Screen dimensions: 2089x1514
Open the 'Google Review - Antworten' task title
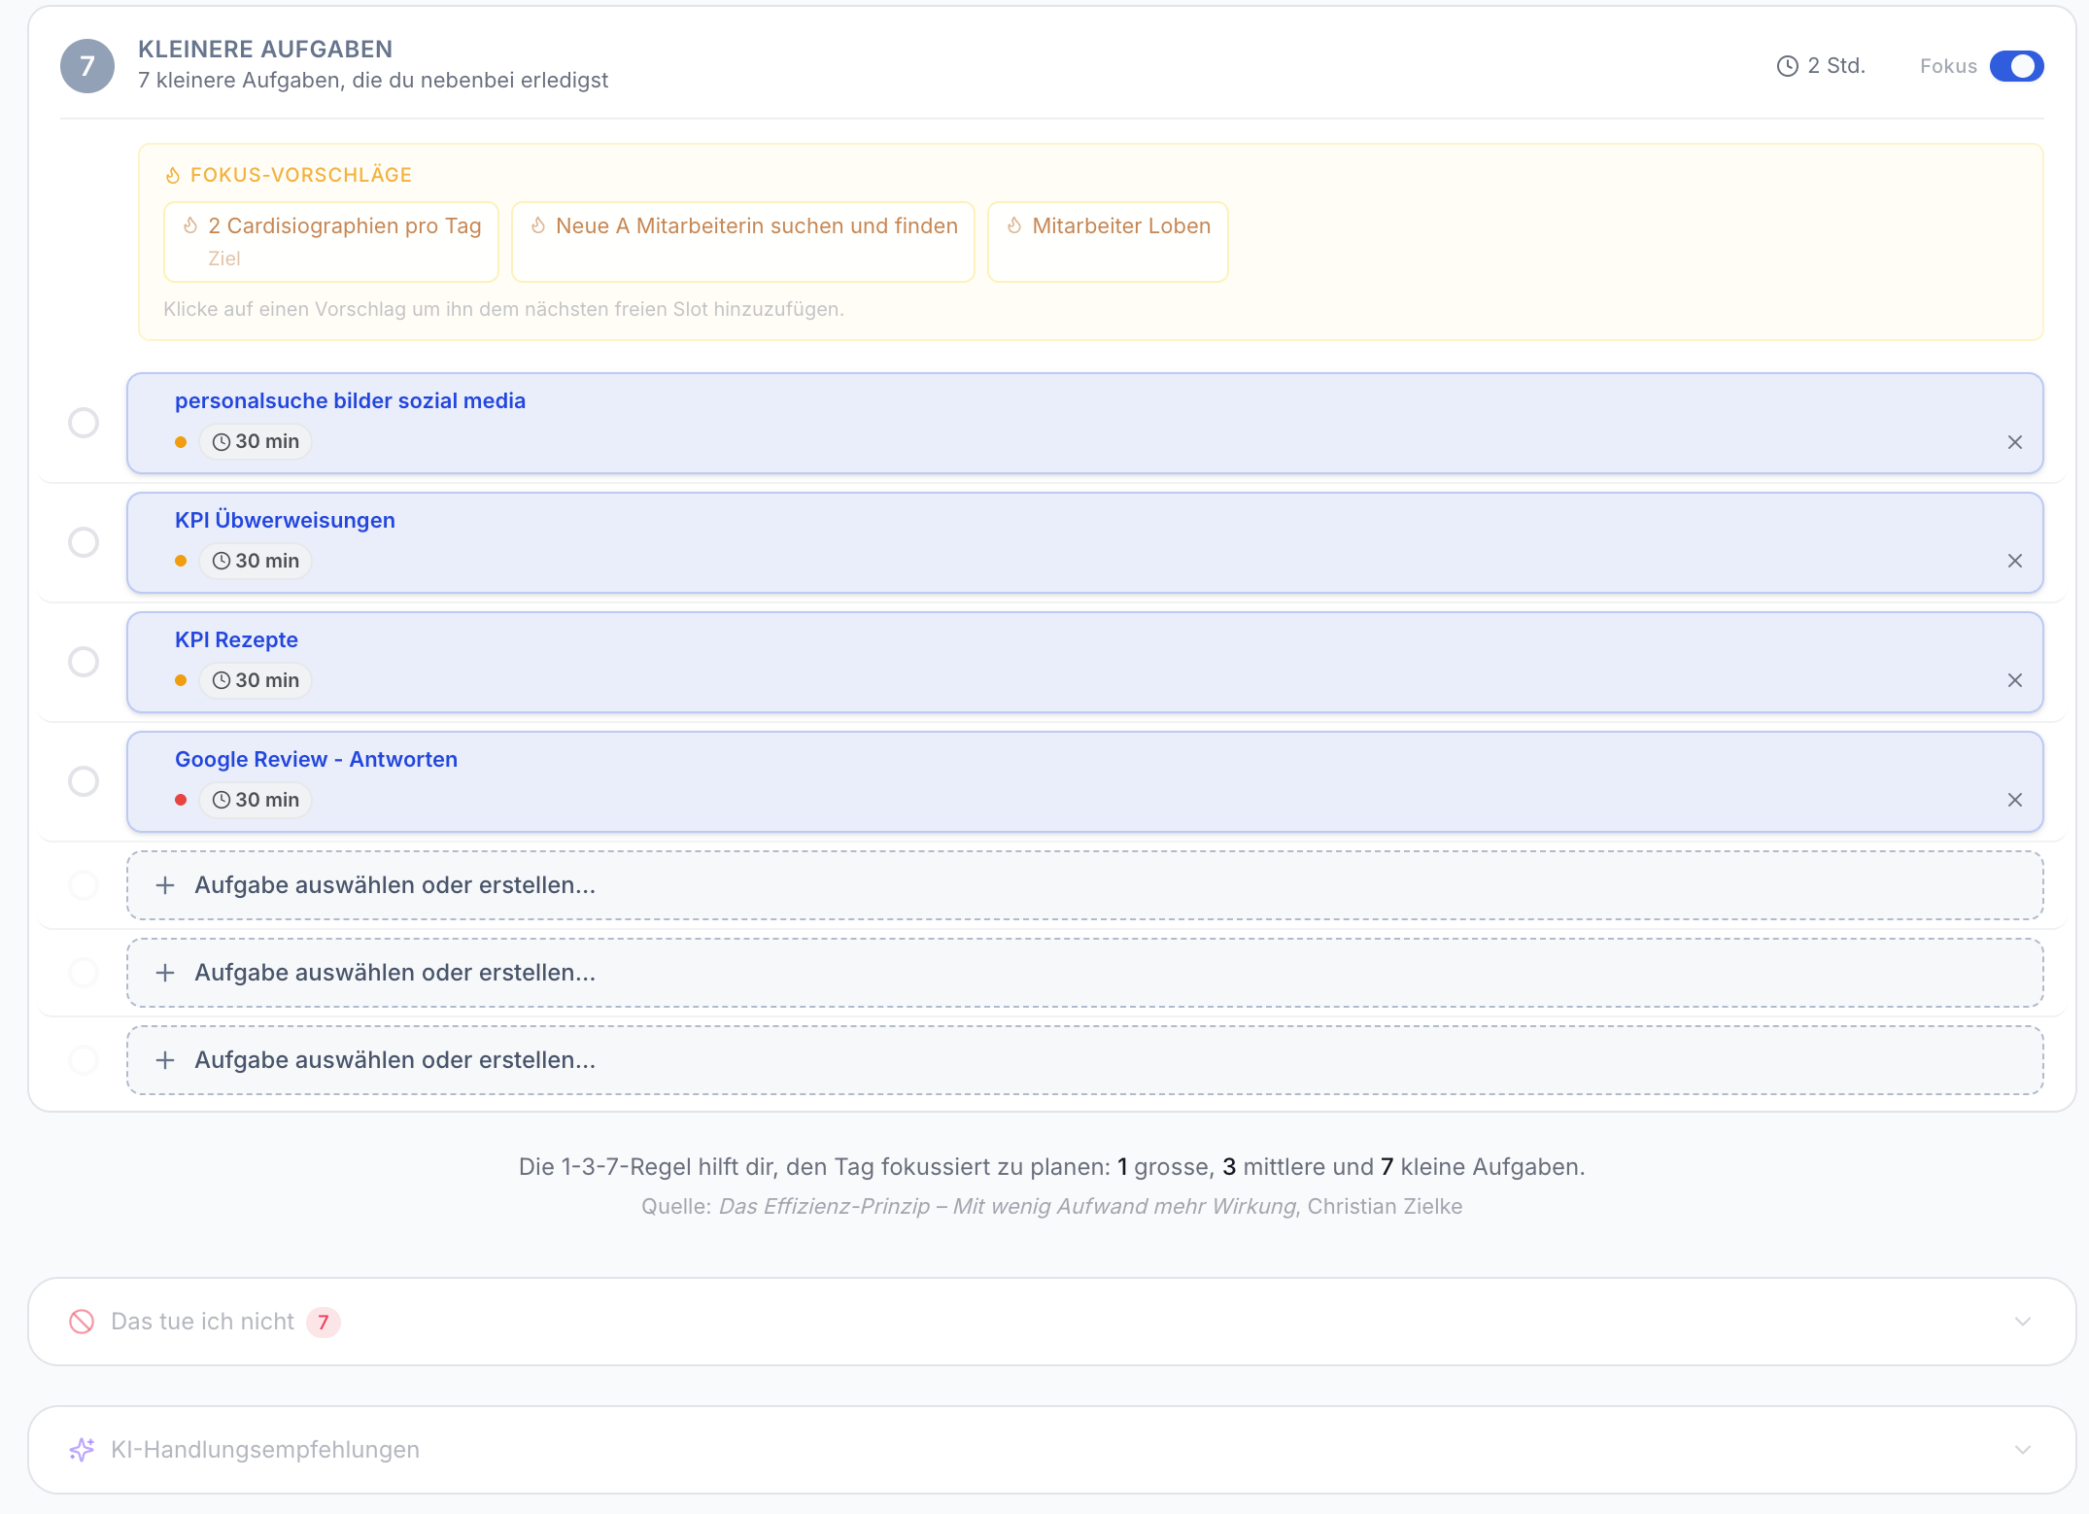316,759
